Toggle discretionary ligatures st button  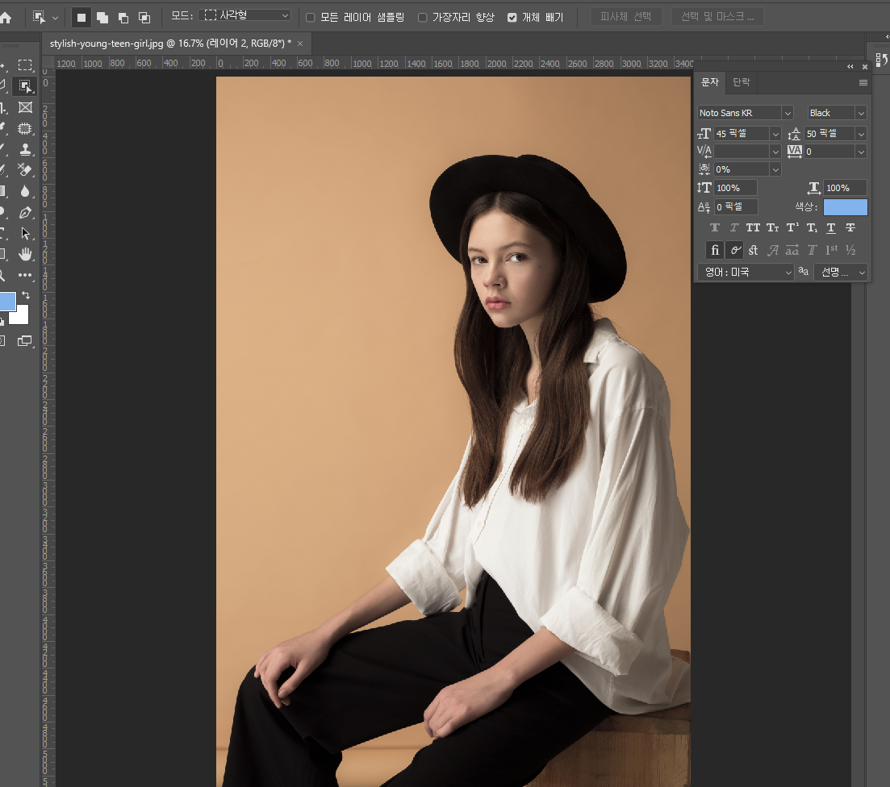(x=753, y=250)
